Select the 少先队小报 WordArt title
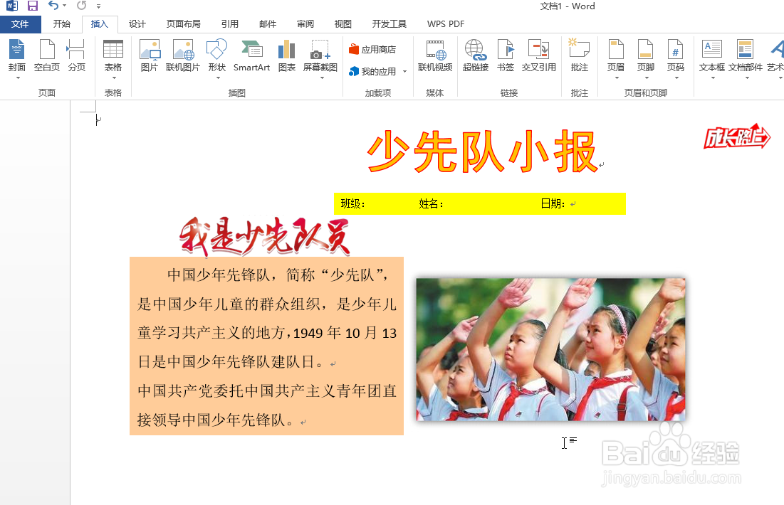The height and width of the screenshot is (505, 784). click(x=482, y=151)
